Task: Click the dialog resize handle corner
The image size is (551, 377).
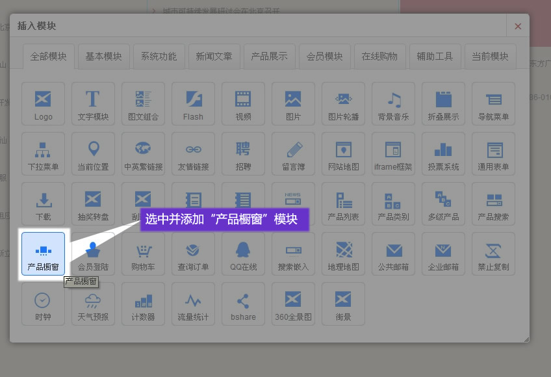Action: pos(526,339)
